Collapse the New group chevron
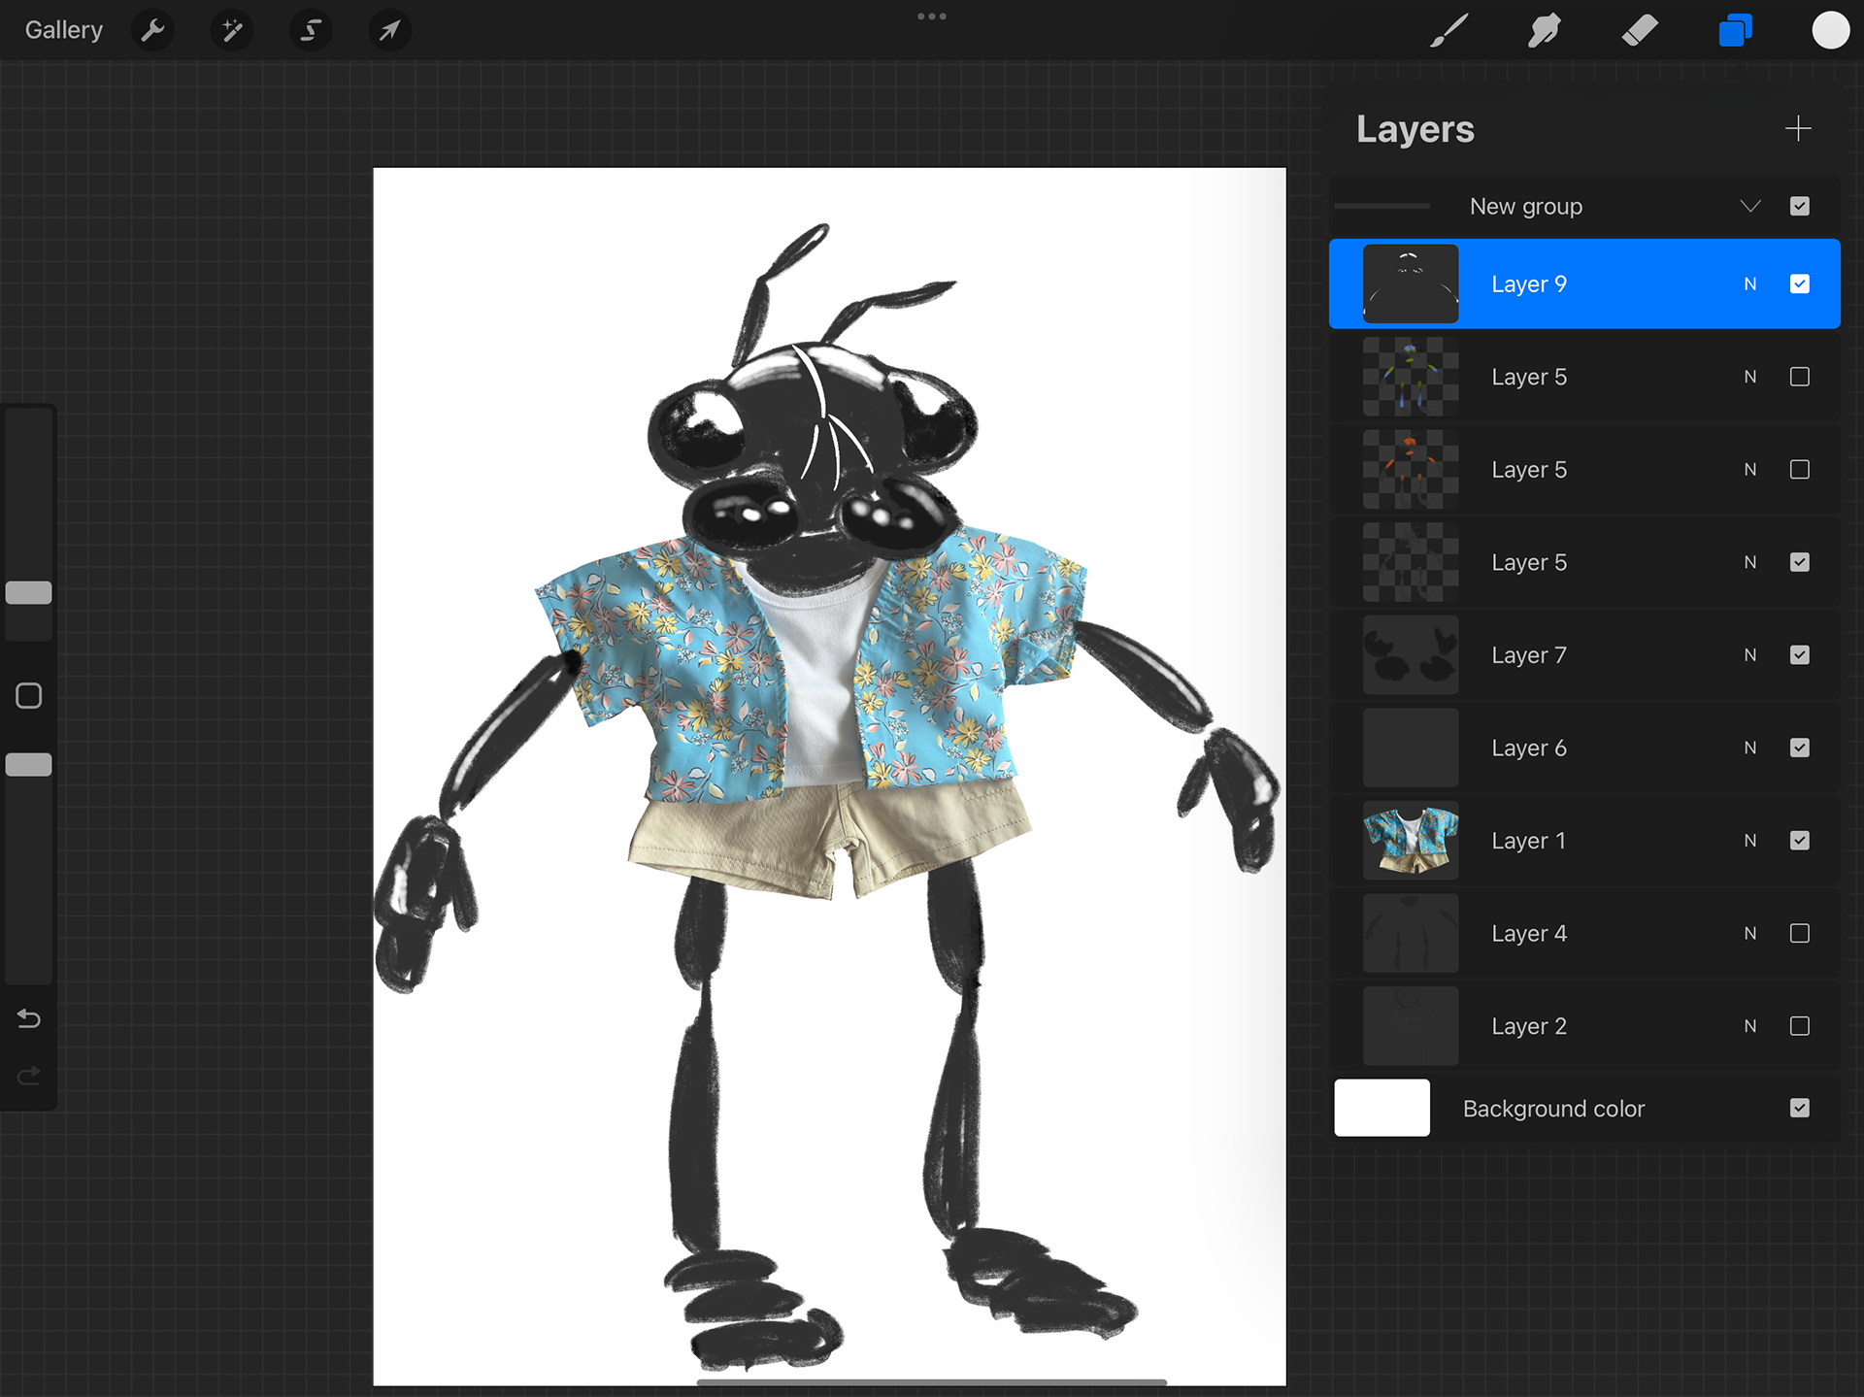Image resolution: width=1864 pixels, height=1397 pixels. point(1750,206)
